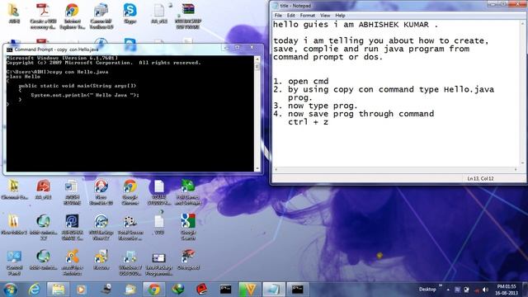Open the WinRAR archive on the desktop
528x297 pixels.
click(x=188, y=15)
